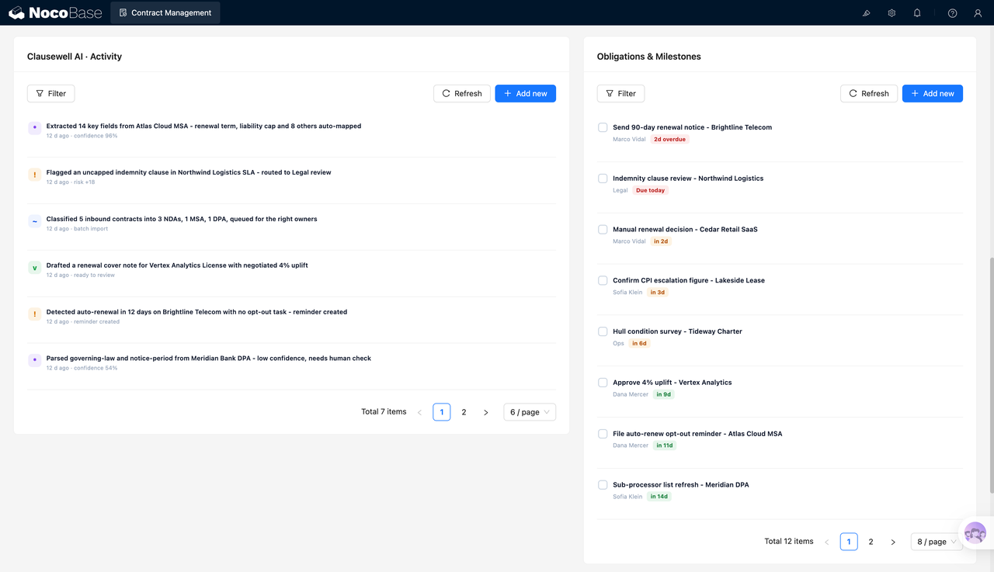Go to previous page in Activity pagination
Image resolution: width=994 pixels, height=572 pixels.
coord(419,412)
